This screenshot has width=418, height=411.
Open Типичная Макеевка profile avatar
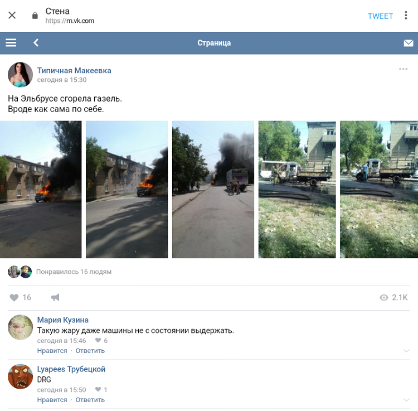pyautogui.click(x=20, y=75)
